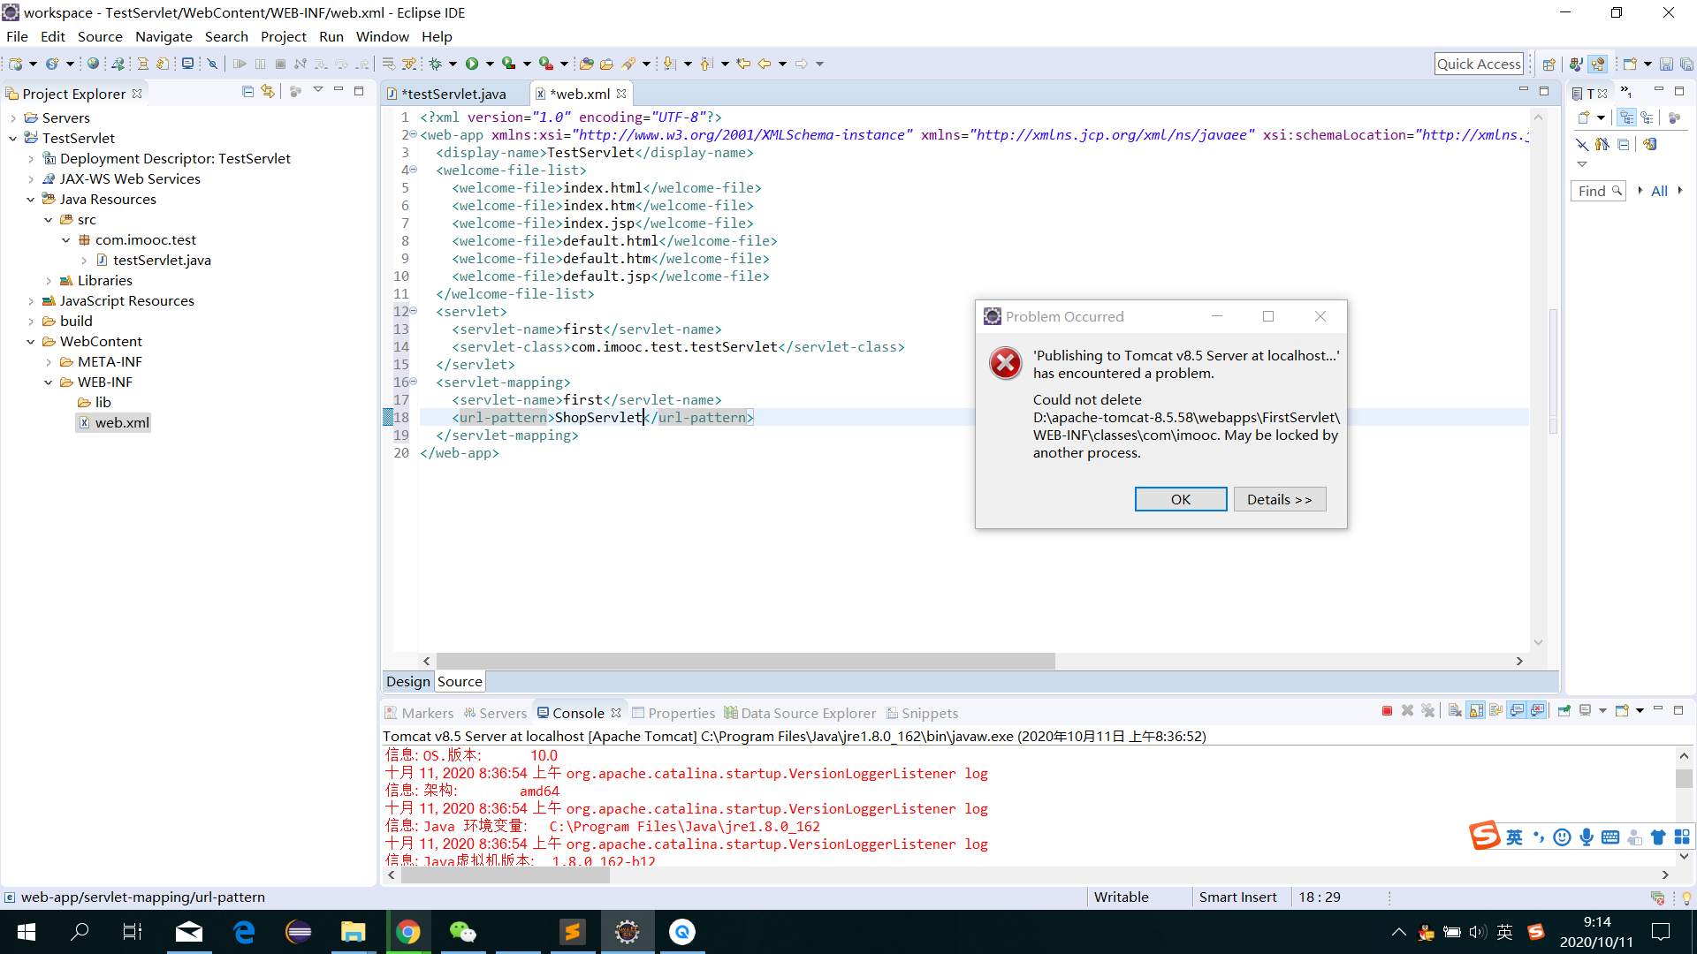Toggle Word Wrap in Console toolbar
This screenshot has width=1697, height=954.
coord(1495,711)
